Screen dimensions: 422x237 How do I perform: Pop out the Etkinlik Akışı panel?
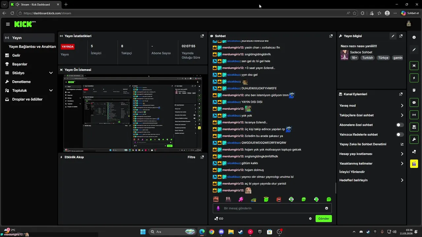[x=202, y=157]
